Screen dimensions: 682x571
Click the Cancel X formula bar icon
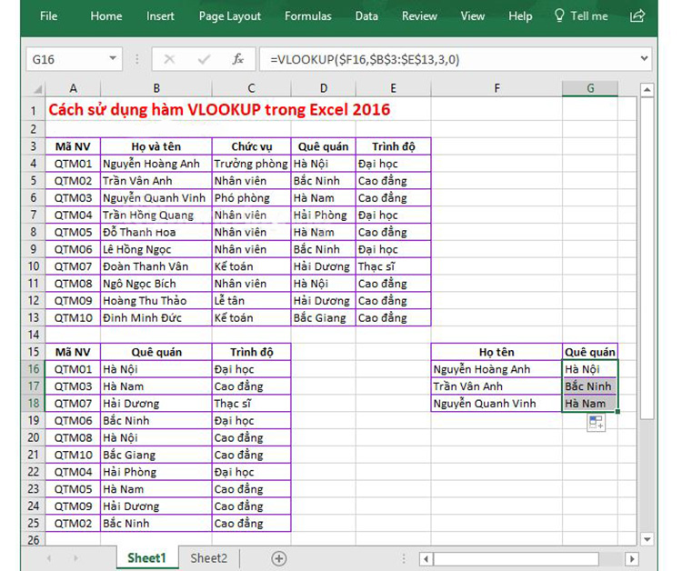click(x=169, y=59)
